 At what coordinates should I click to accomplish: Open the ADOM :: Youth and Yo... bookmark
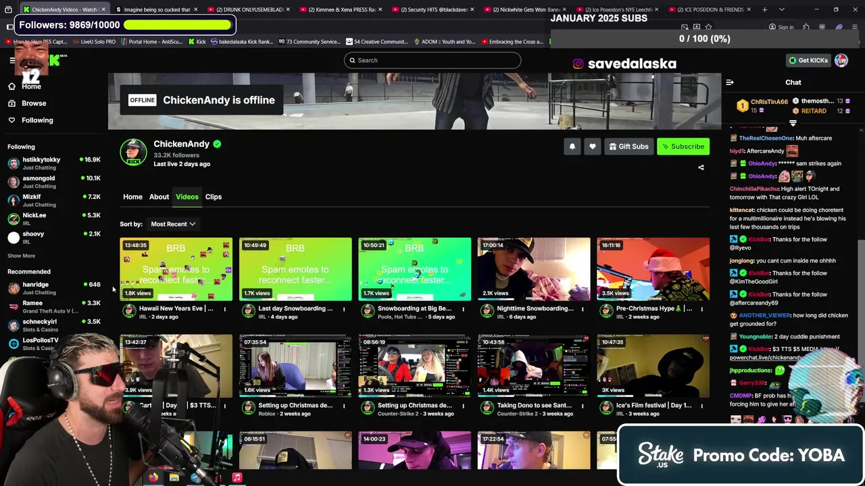pyautogui.click(x=444, y=42)
